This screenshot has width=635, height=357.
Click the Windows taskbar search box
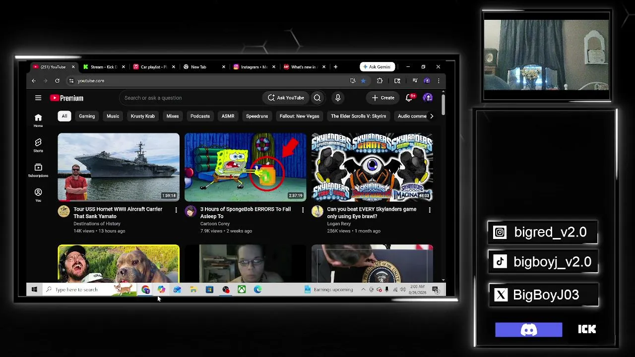tap(90, 290)
